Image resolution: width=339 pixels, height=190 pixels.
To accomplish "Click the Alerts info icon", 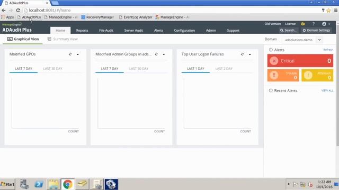I will (x=271, y=50).
